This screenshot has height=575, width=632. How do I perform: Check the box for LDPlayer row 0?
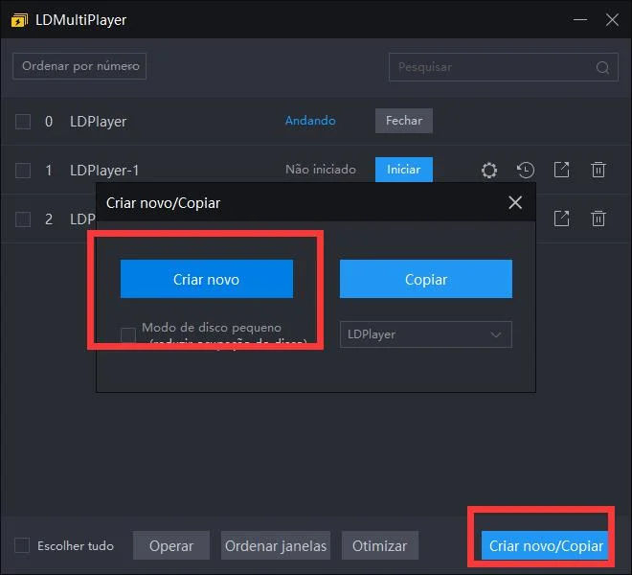click(x=23, y=122)
